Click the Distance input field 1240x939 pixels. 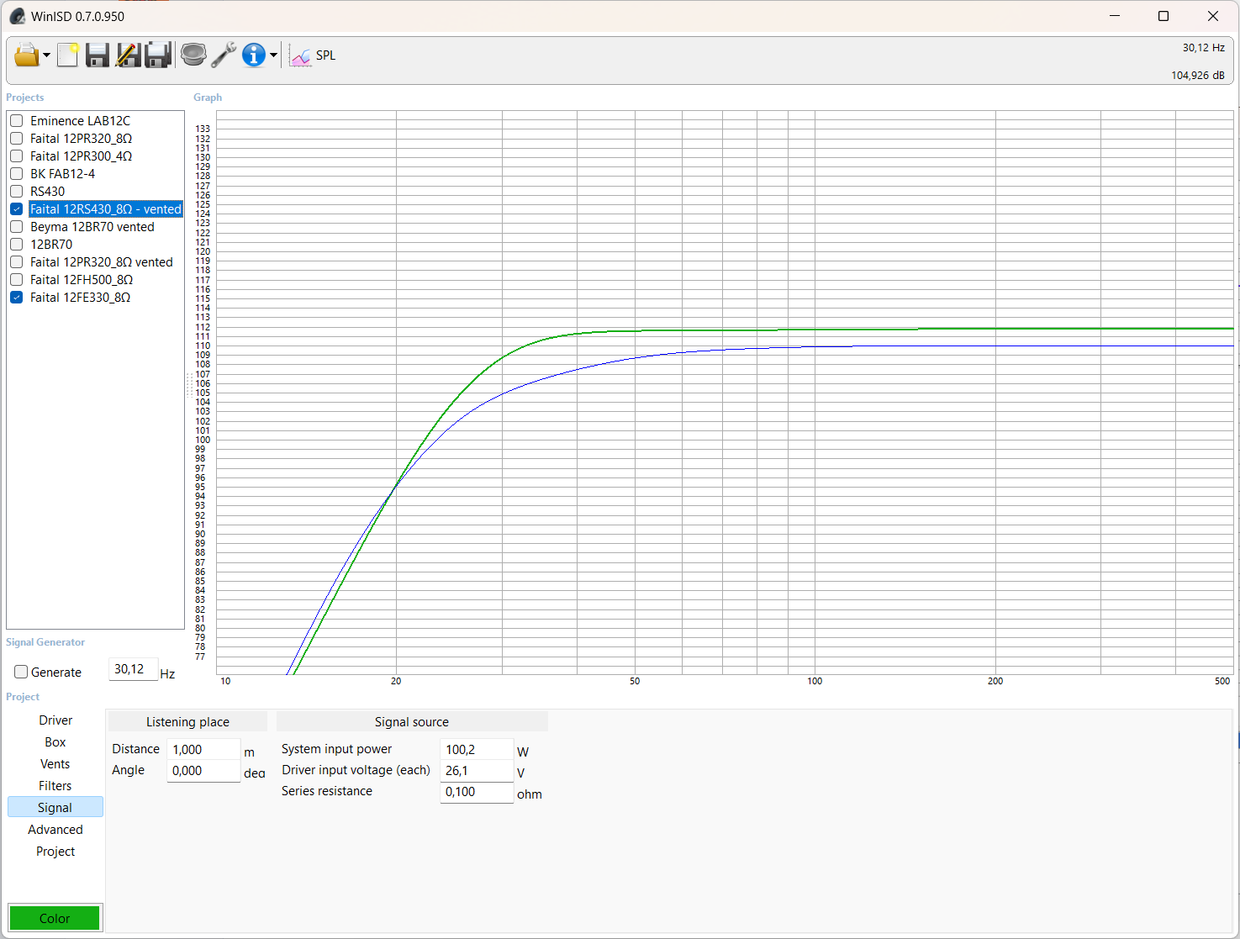tap(203, 750)
